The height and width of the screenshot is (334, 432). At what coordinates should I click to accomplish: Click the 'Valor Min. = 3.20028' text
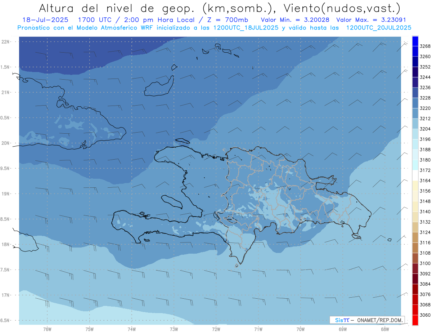point(295,20)
